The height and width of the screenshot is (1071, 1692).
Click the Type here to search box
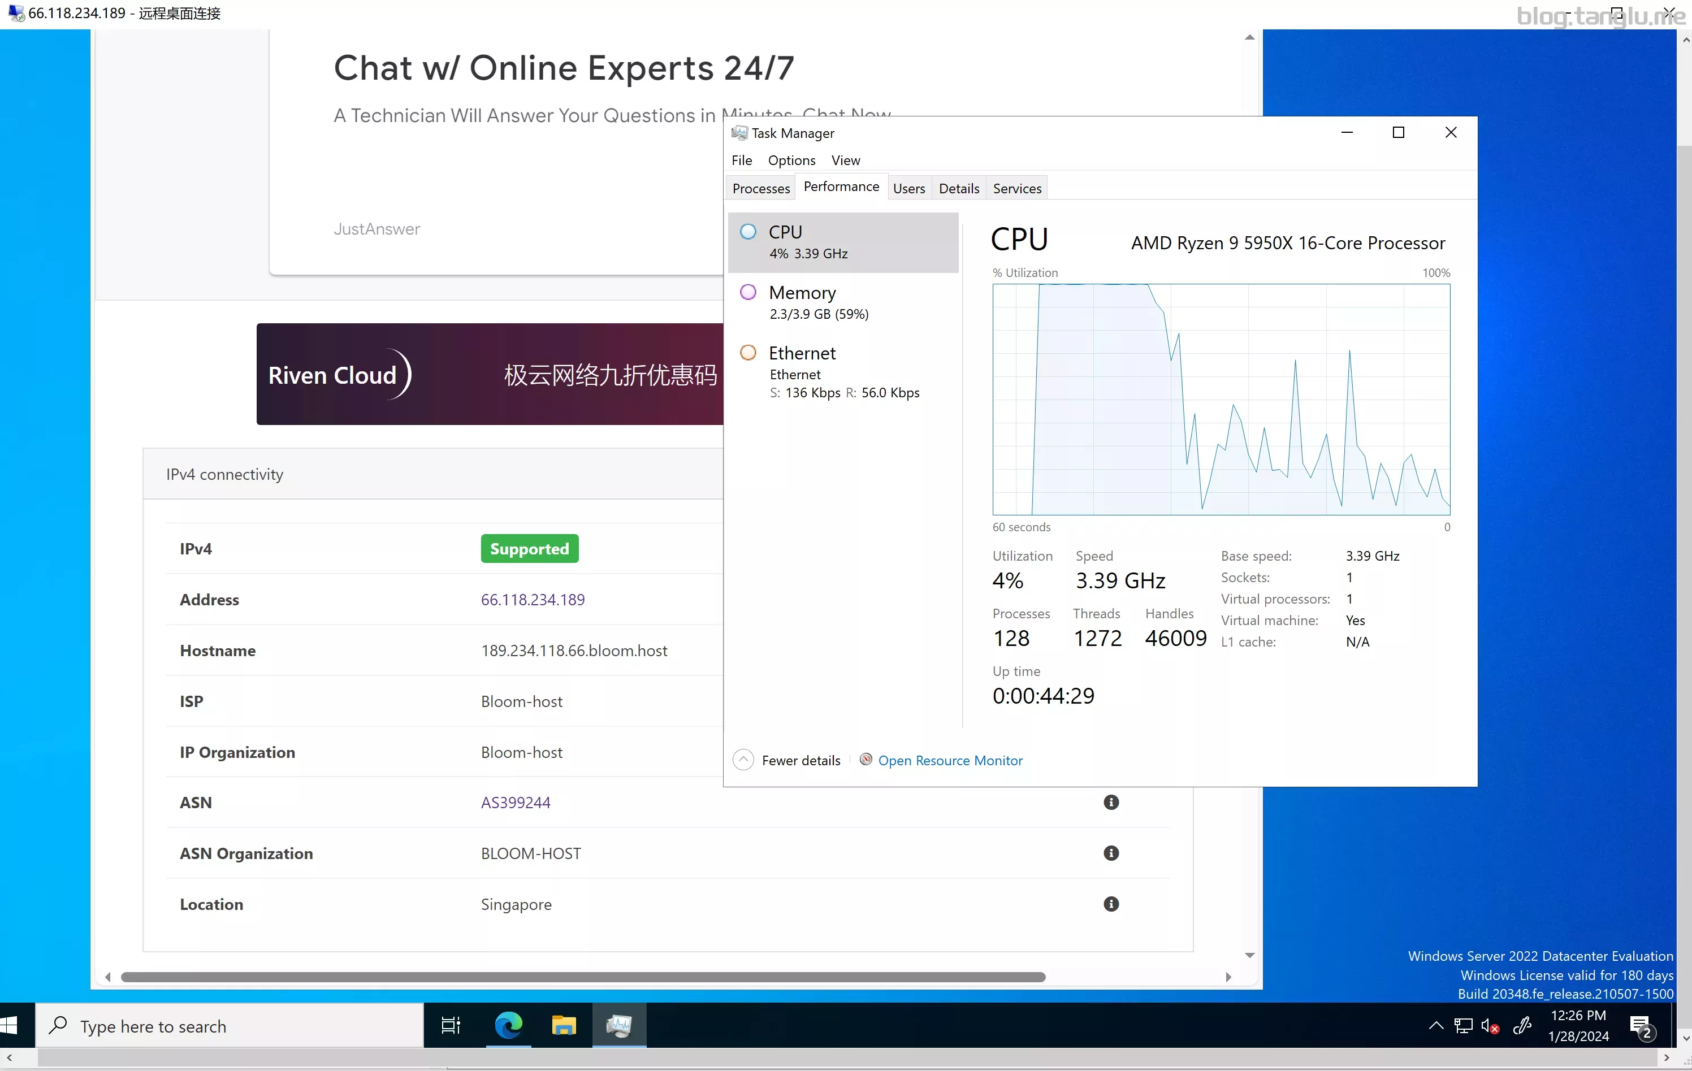[230, 1025]
